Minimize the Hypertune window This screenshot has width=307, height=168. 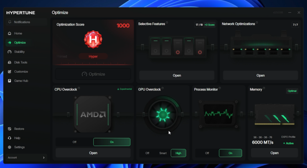[x=289, y=13]
